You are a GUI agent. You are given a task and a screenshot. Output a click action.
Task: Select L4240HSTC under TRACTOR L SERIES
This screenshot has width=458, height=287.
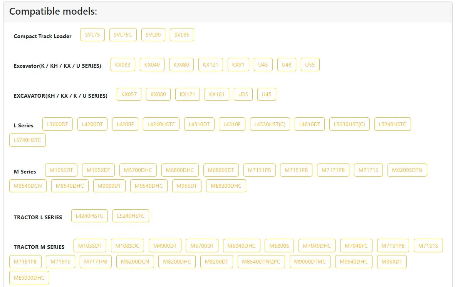click(x=89, y=216)
